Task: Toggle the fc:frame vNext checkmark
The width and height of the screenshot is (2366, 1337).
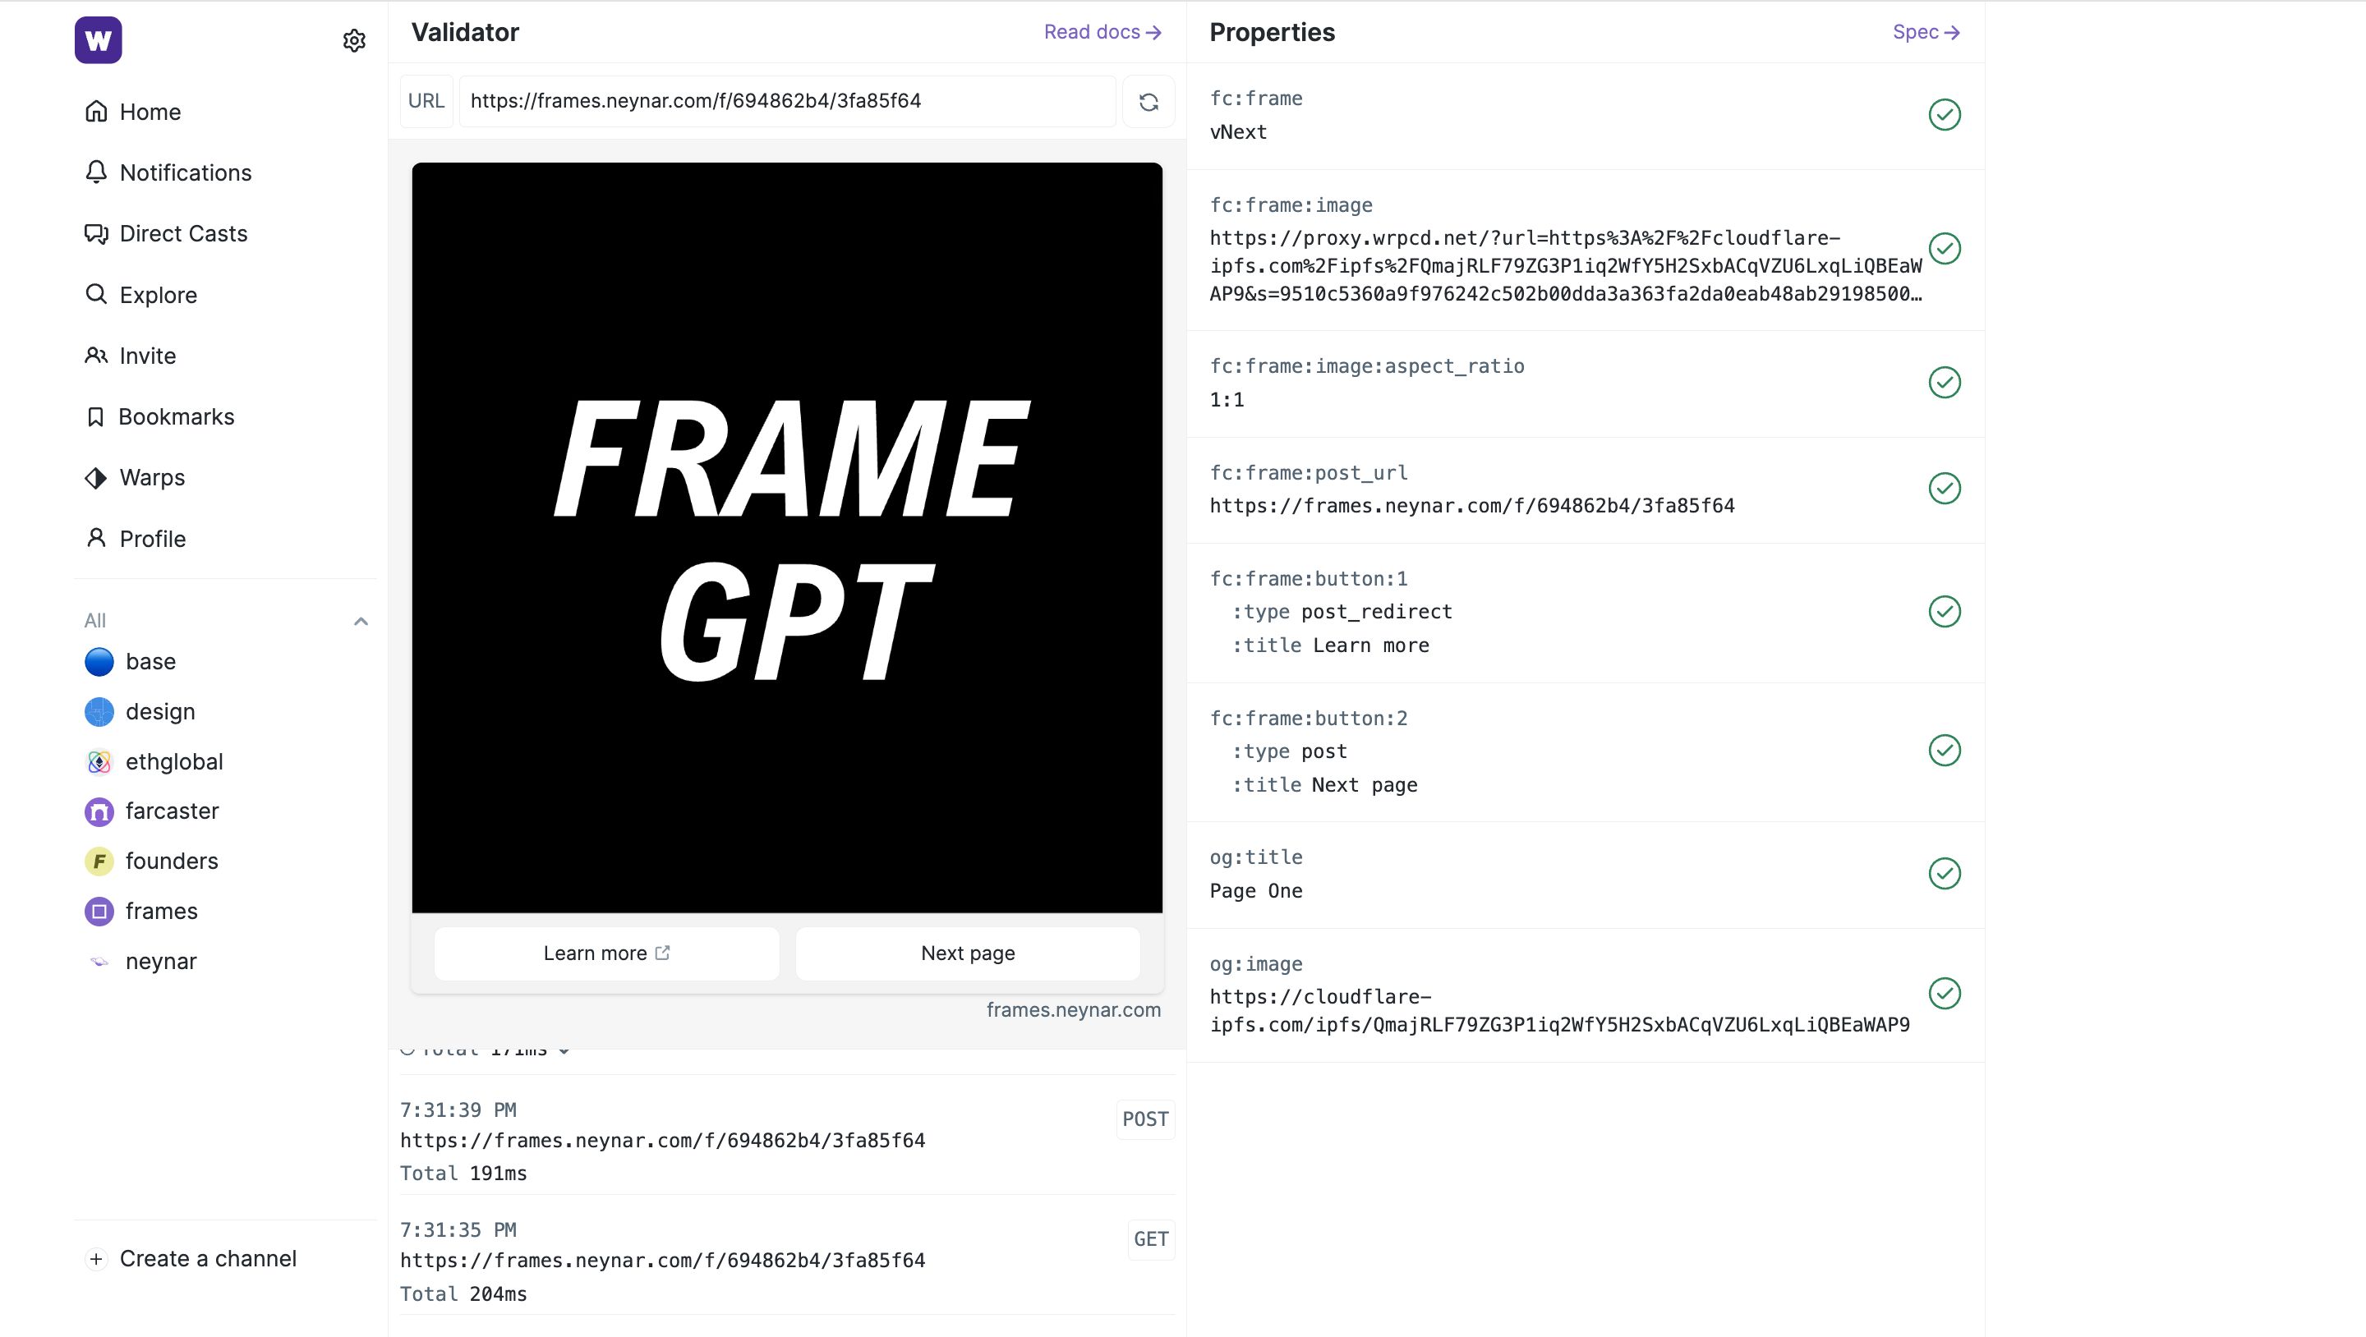Action: point(1944,113)
